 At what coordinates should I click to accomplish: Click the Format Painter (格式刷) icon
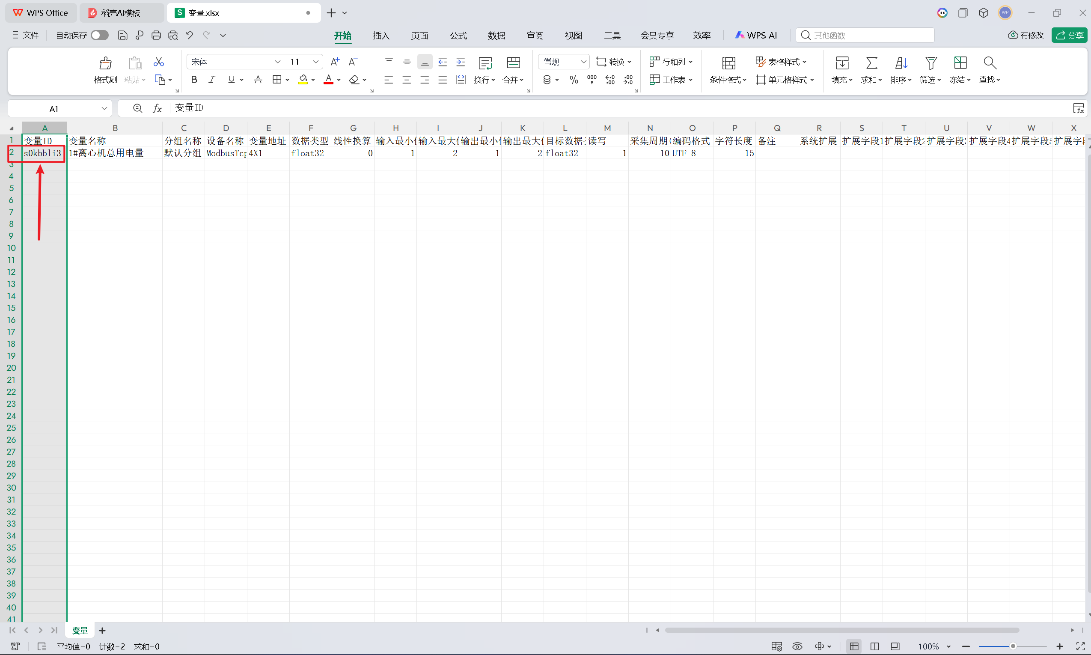click(x=105, y=63)
